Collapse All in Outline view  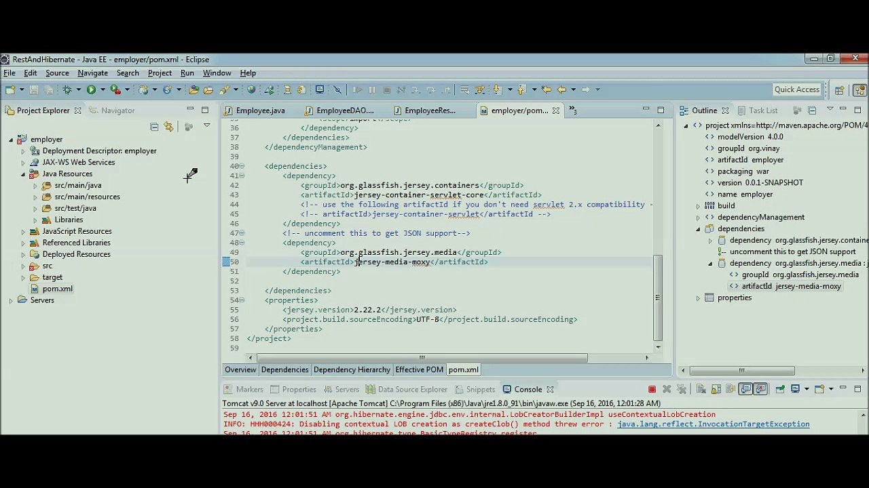(x=812, y=110)
